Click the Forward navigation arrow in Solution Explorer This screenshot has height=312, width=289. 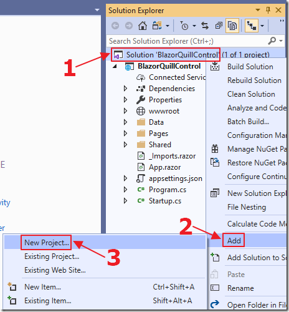129,26
